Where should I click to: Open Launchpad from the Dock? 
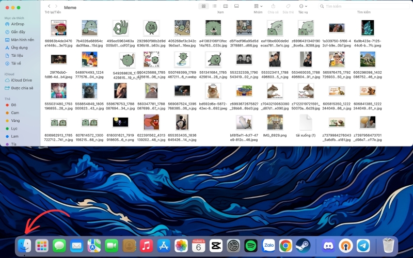click(42, 246)
